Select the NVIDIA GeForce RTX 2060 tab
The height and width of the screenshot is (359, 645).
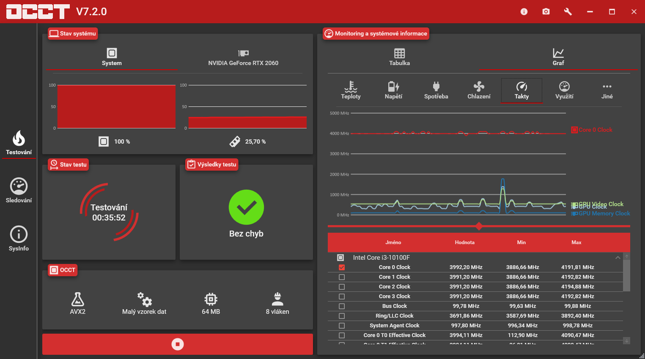243,57
